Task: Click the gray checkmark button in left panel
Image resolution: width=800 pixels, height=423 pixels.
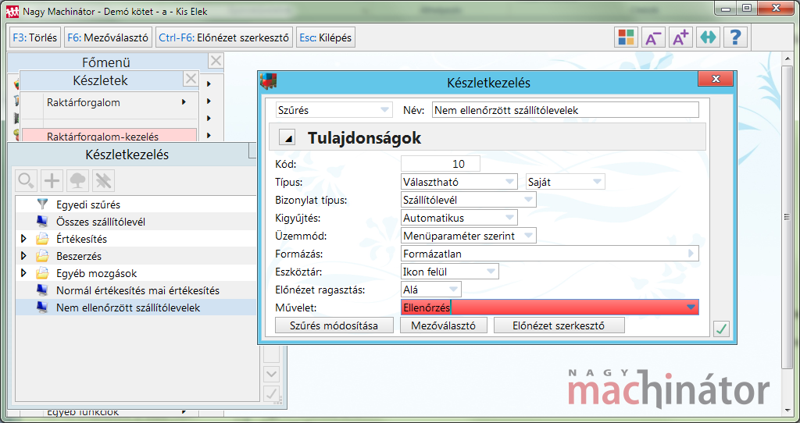Action: point(271,393)
